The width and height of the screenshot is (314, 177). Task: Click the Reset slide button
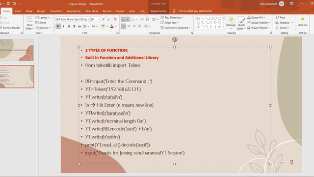click(x=41, y=23)
